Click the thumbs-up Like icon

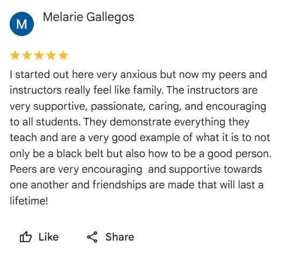coord(26,237)
